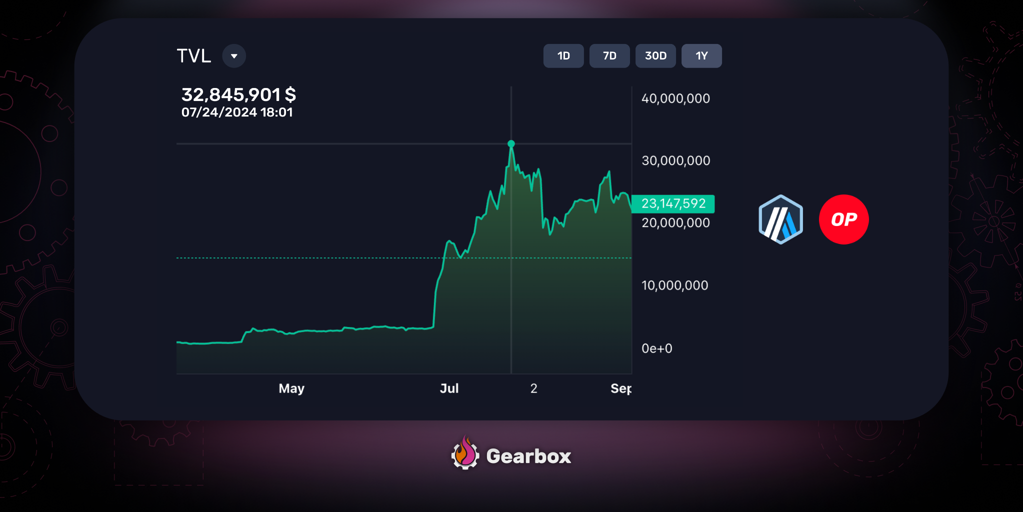Click the Jul label on the x-axis

pos(449,388)
